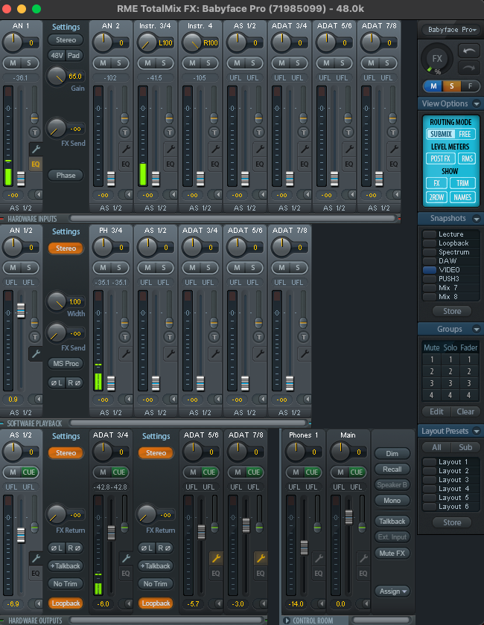This screenshot has height=625, width=484.
Task: Click the Mute FX button
Action: coord(392,553)
